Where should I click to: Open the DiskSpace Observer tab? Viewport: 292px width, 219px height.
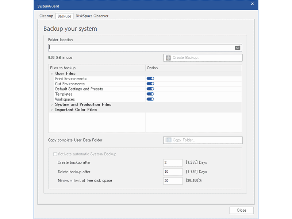click(92, 16)
